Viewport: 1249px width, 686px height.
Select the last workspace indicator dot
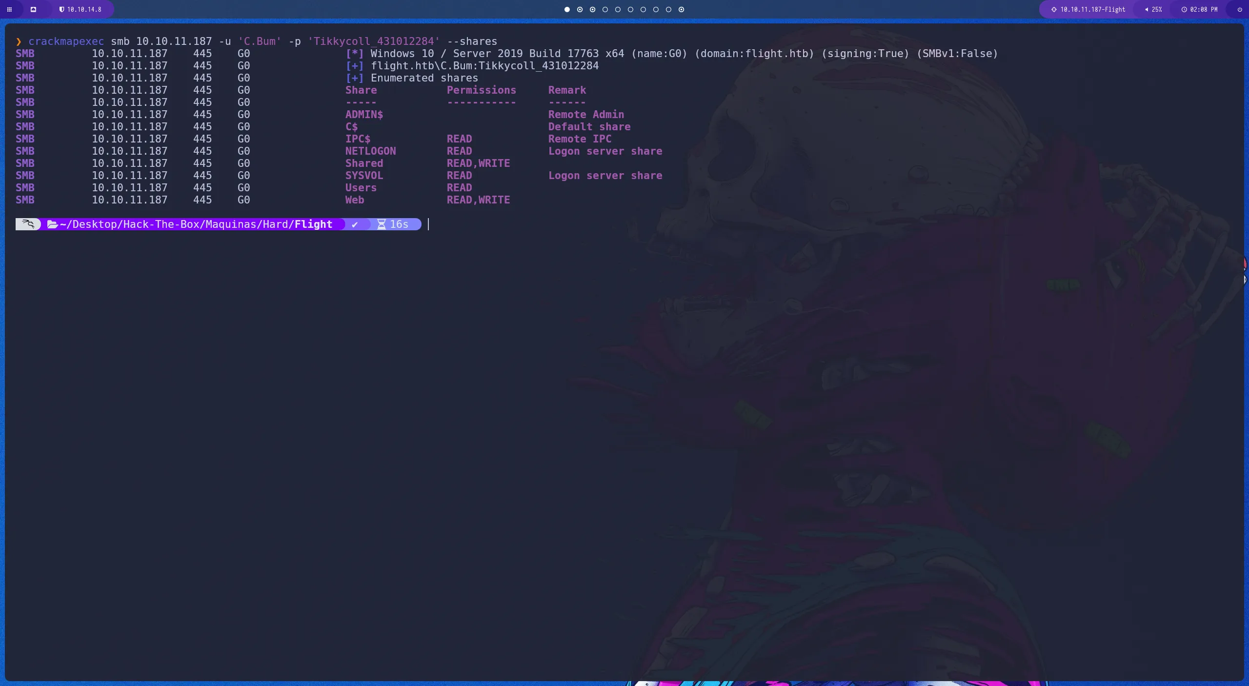click(681, 9)
